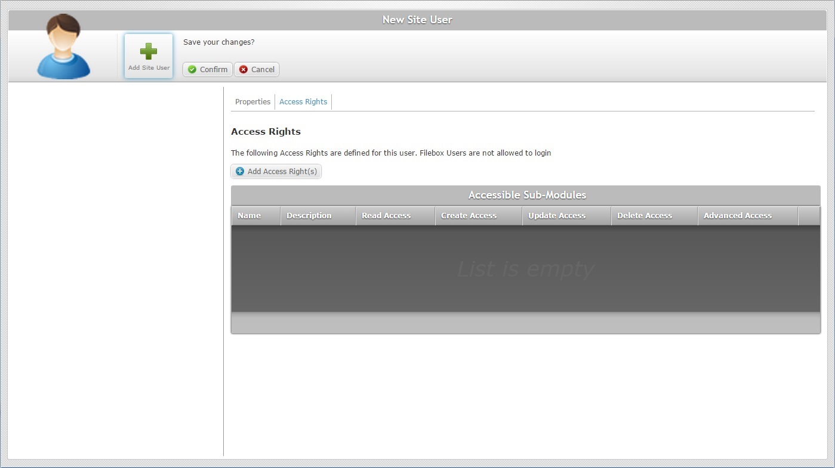Sort by the Description column header

pos(318,216)
